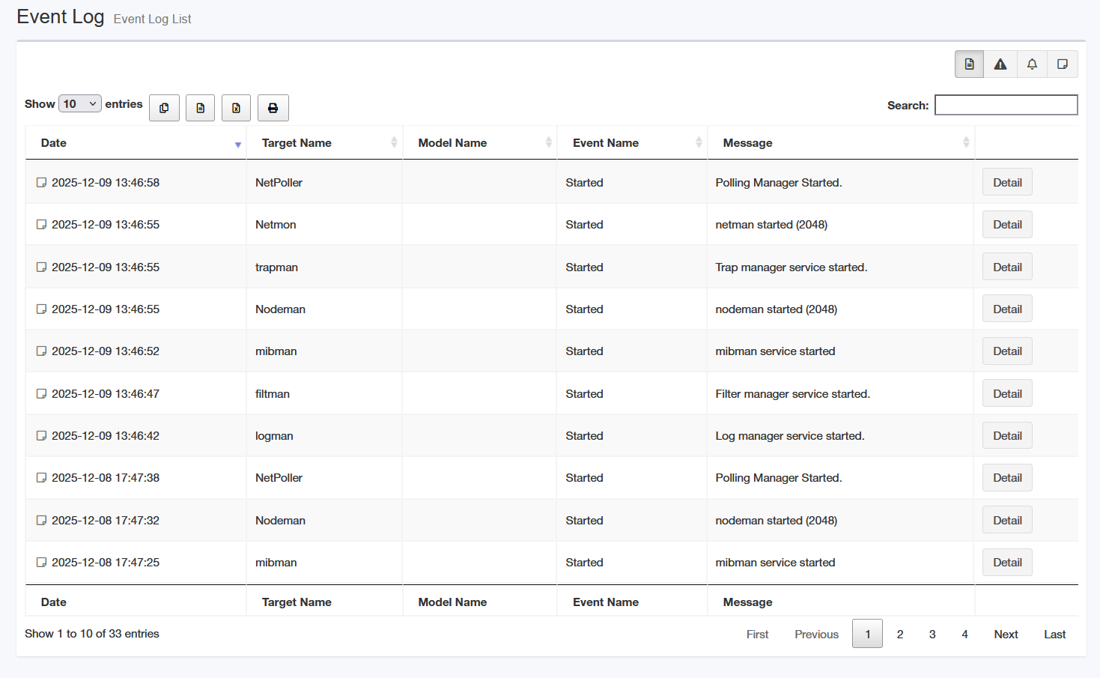The height and width of the screenshot is (678, 1100).
Task: Click 'Started' event name in the logman row
Action: [584, 436]
